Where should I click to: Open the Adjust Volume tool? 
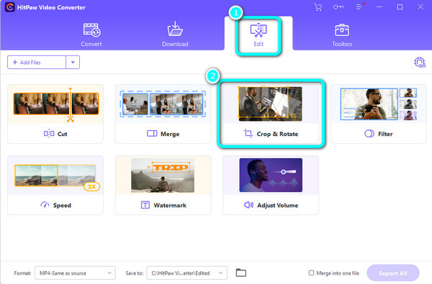[x=271, y=185]
